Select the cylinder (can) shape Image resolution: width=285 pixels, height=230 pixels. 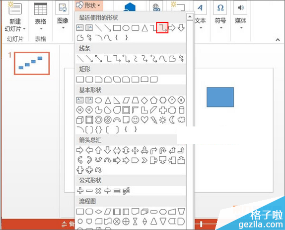click(181, 110)
